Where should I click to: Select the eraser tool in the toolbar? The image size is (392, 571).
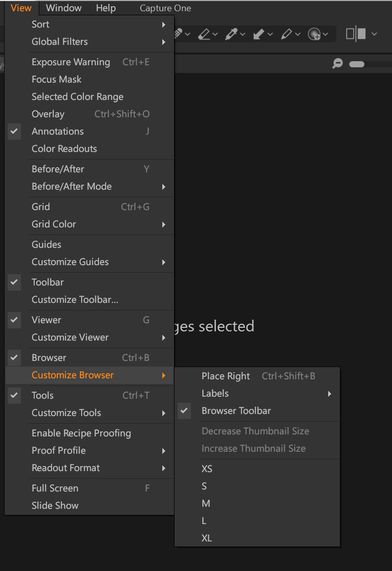(204, 34)
